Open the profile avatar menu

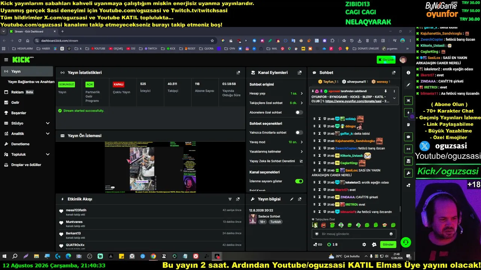[403, 60]
